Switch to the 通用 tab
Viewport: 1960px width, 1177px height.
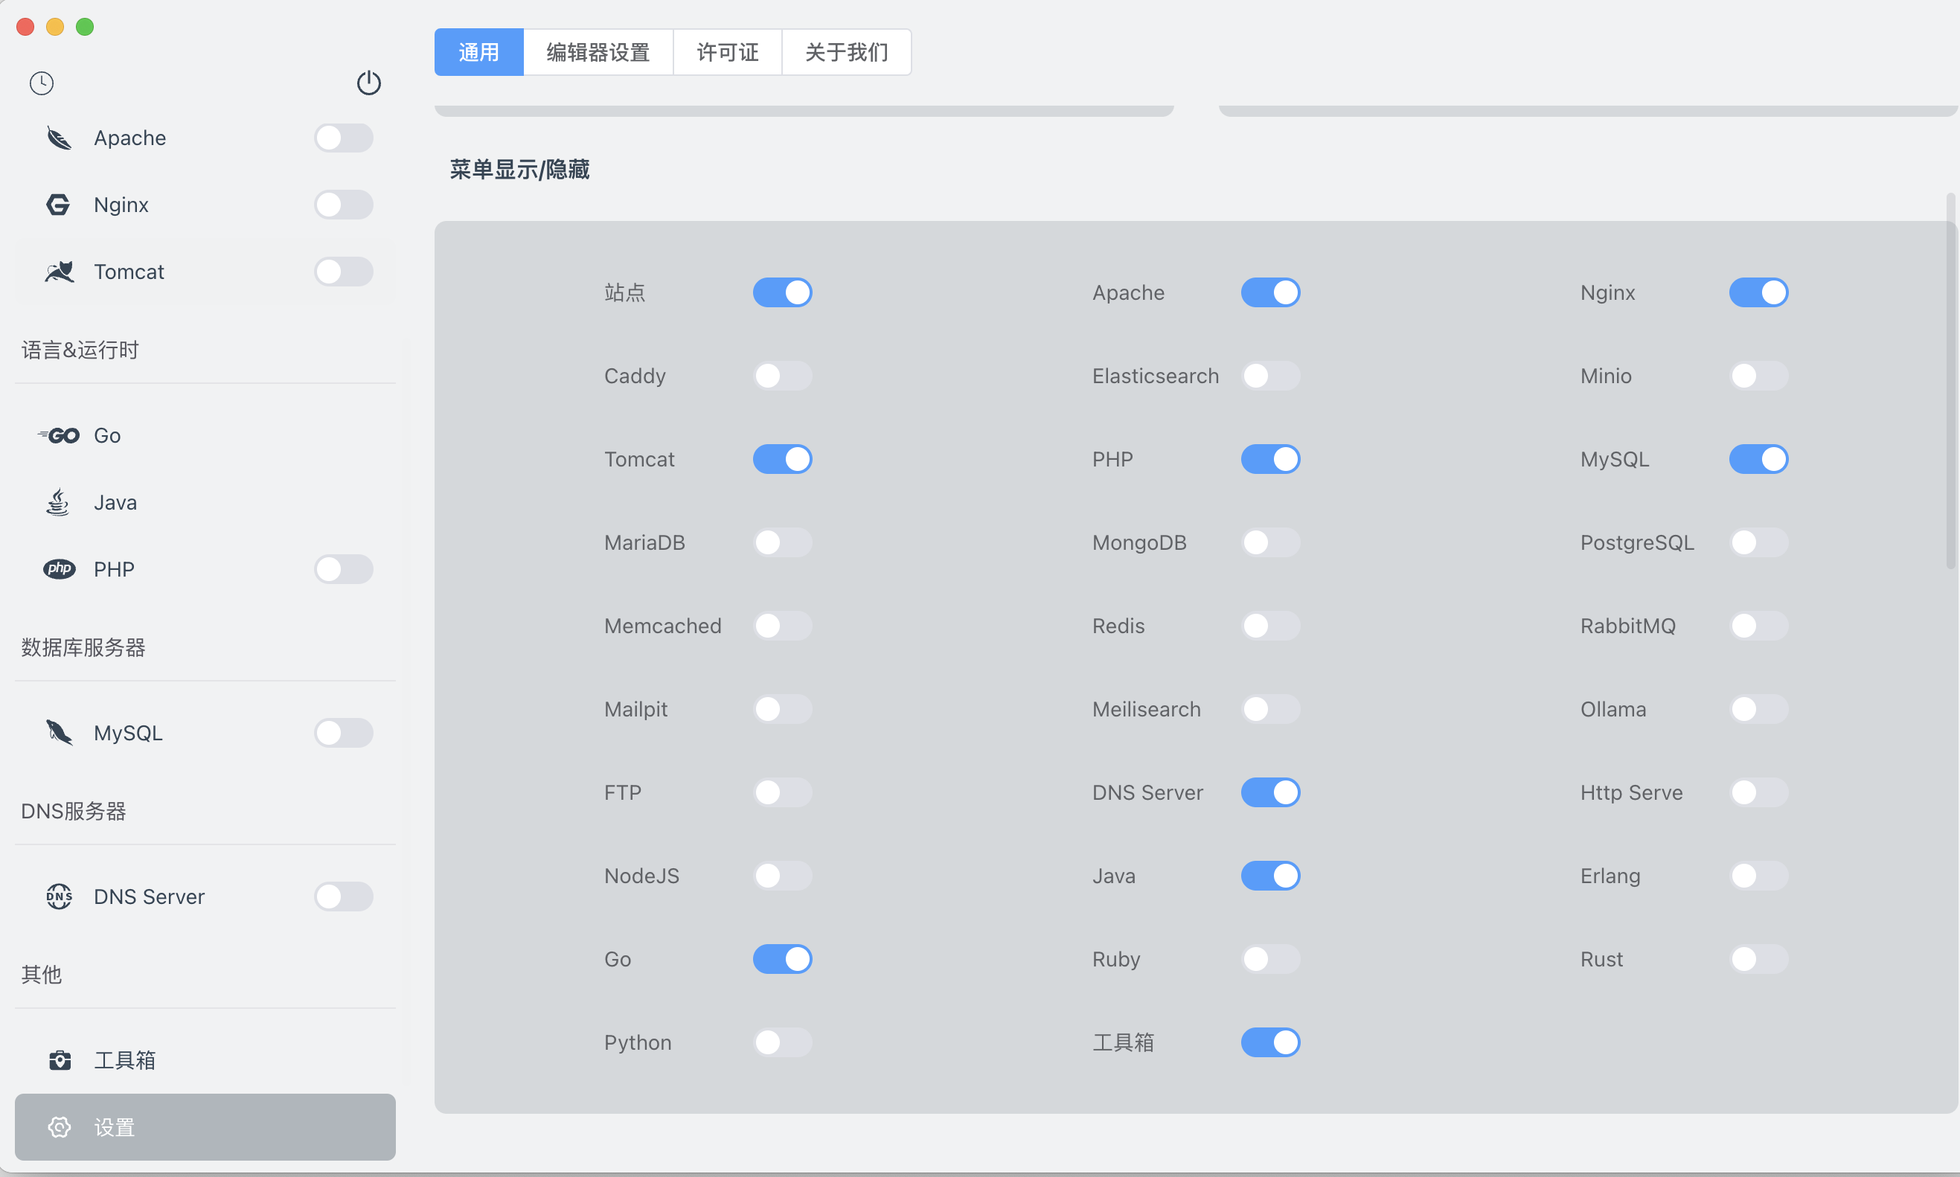point(479,52)
